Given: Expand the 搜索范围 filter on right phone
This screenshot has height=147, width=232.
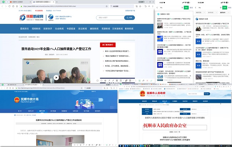Looking at the screenshot, I should pos(200,12).
